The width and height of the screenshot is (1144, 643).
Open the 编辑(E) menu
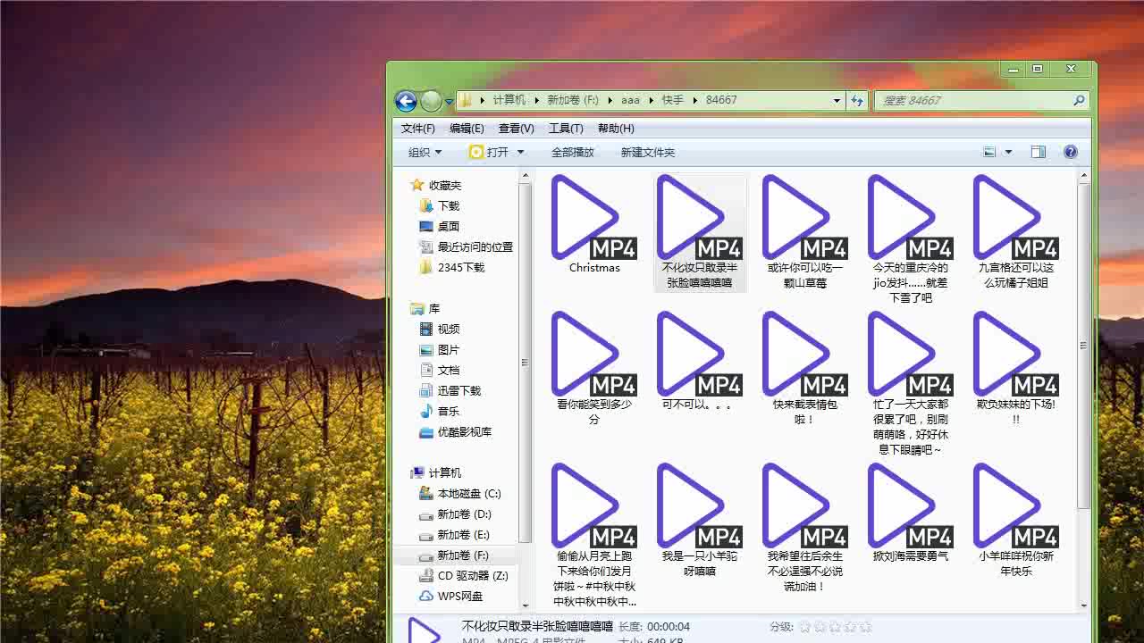pos(467,129)
